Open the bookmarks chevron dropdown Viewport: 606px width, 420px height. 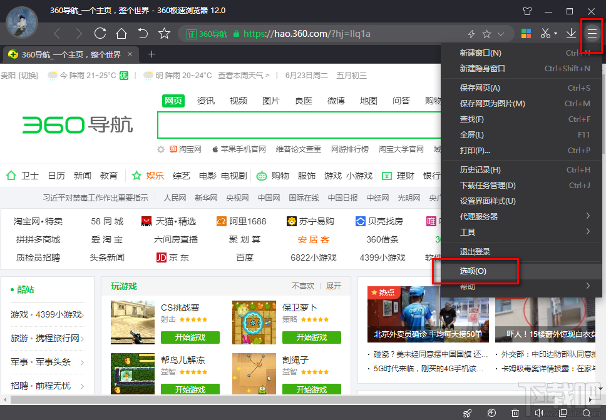[501, 33]
